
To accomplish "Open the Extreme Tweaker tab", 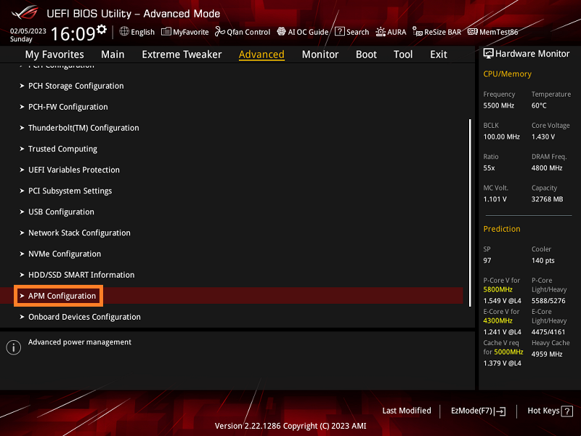I will click(182, 54).
